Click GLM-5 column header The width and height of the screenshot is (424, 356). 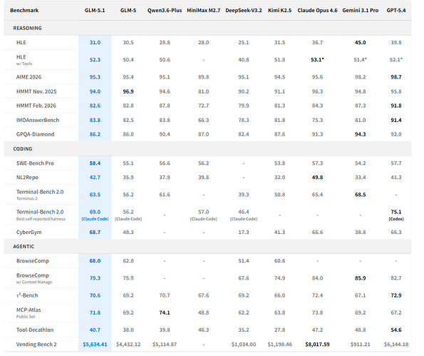(128, 10)
